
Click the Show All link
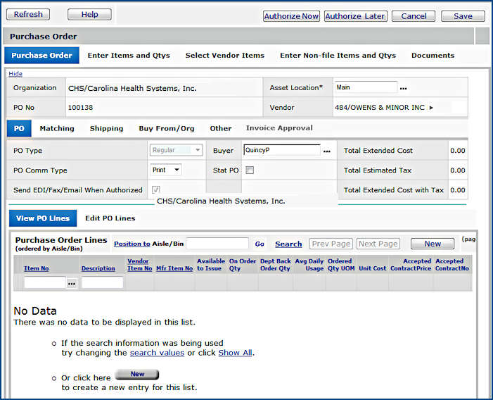(235, 353)
